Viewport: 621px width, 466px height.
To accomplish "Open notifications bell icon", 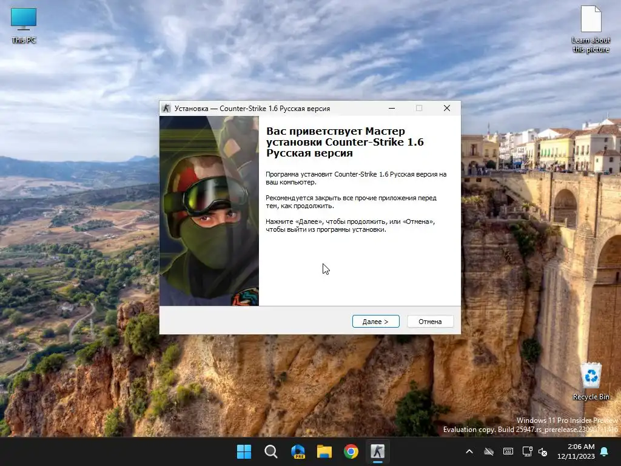I will 605,451.
